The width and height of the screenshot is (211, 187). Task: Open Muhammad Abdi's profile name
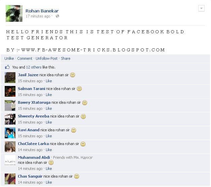(34, 157)
